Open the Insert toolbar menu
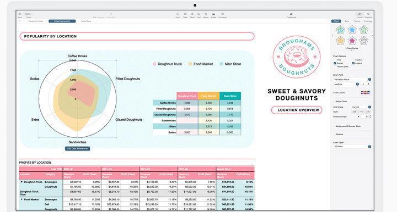 [x=178, y=15]
